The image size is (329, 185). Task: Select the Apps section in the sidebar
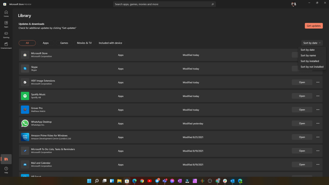point(6,24)
